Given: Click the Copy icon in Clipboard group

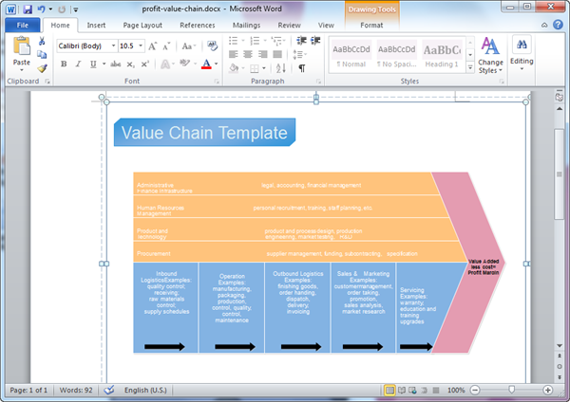Looking at the screenshot, I should [42, 54].
